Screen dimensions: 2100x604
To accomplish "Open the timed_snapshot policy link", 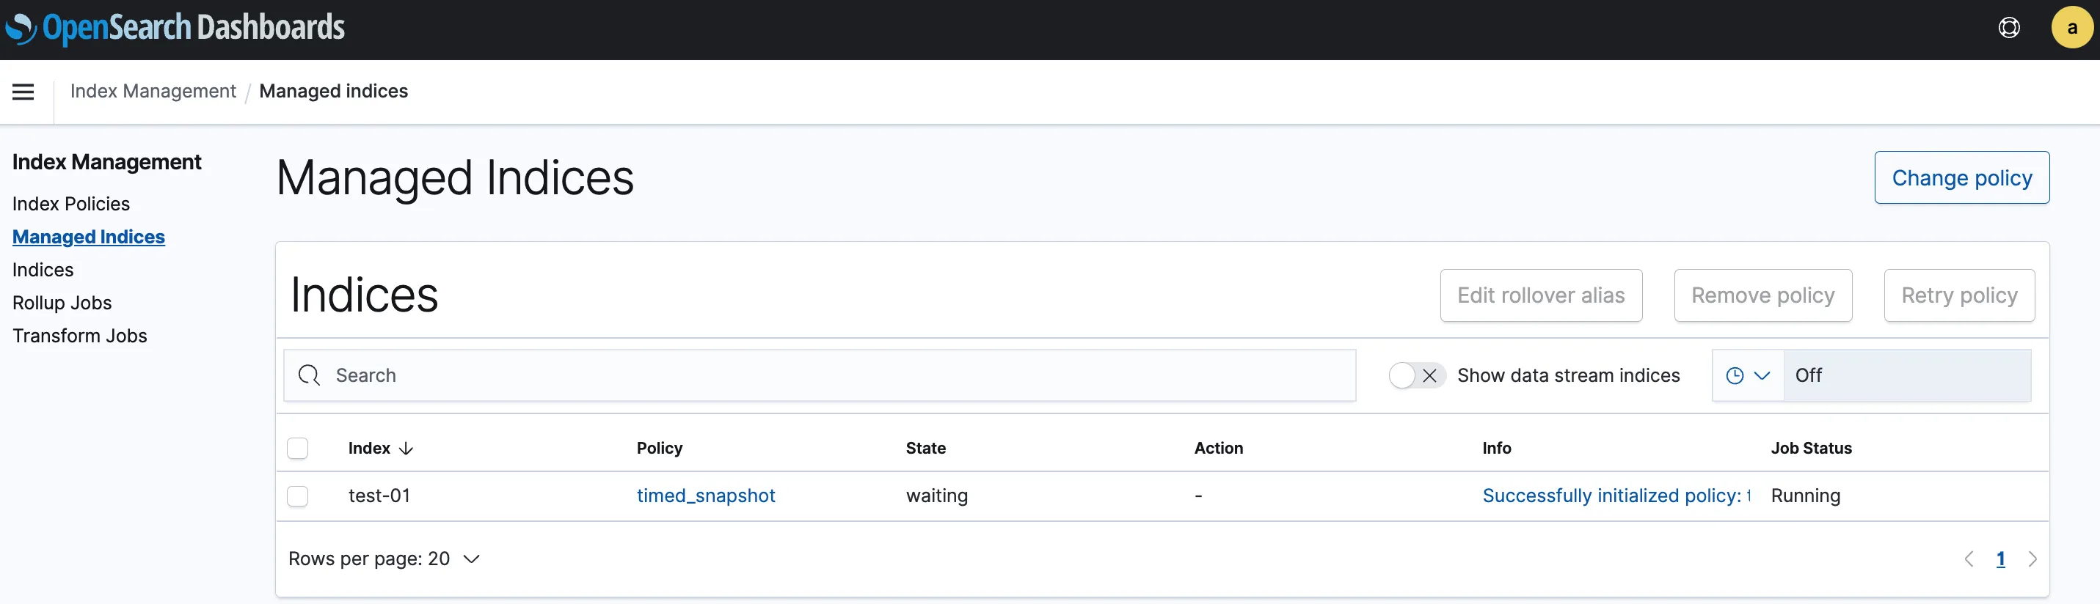I will (x=705, y=496).
